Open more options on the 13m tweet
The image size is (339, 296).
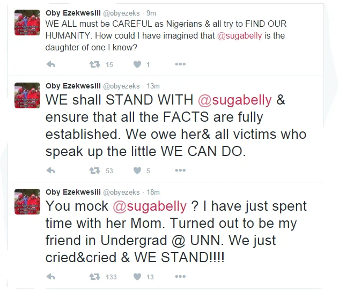180,171
